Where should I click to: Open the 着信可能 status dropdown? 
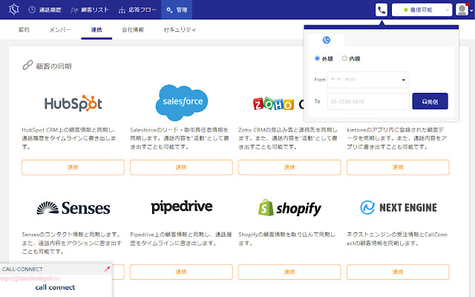422,10
